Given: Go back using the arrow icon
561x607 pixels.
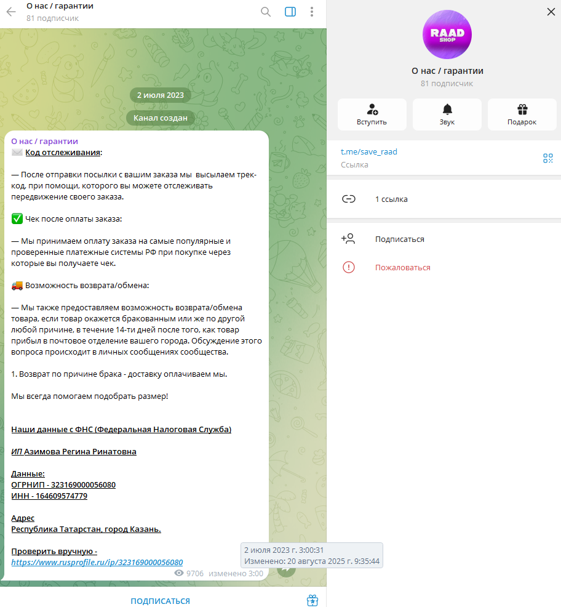Looking at the screenshot, I should click(x=11, y=12).
